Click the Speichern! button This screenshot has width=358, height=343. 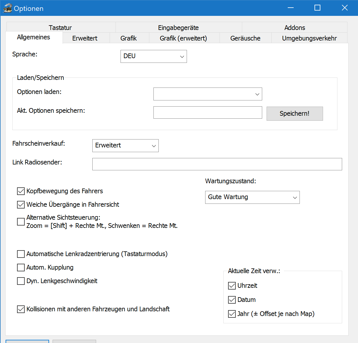pos(295,114)
